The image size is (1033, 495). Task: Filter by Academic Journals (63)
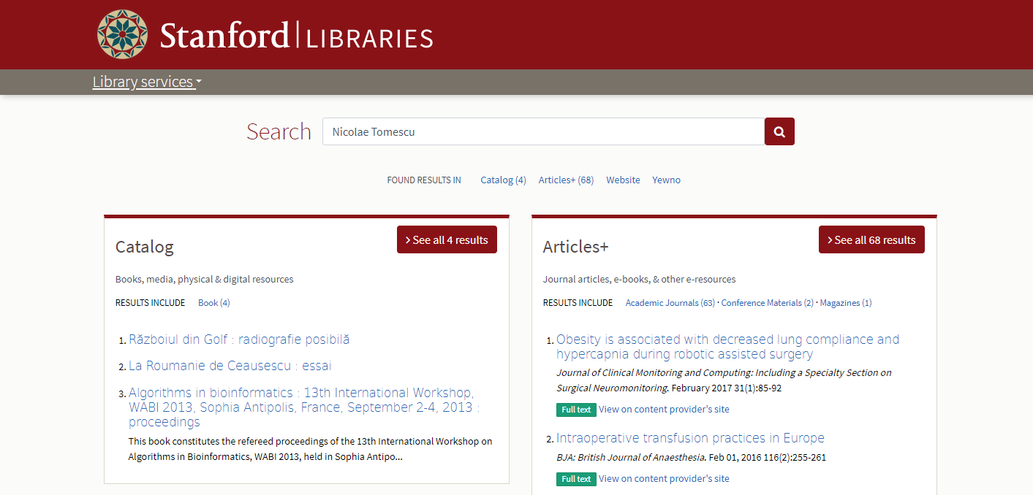click(670, 302)
